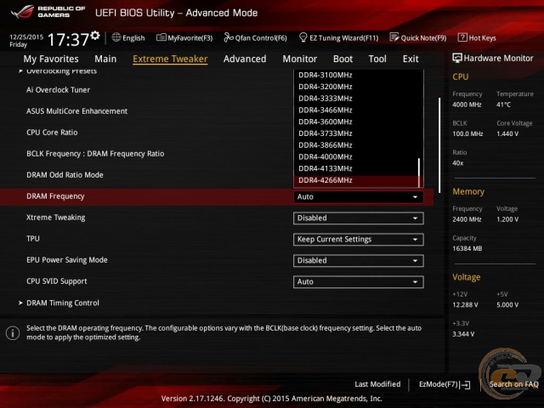Click Last Modified button
This screenshot has height=408, width=544.
coord(377,384)
